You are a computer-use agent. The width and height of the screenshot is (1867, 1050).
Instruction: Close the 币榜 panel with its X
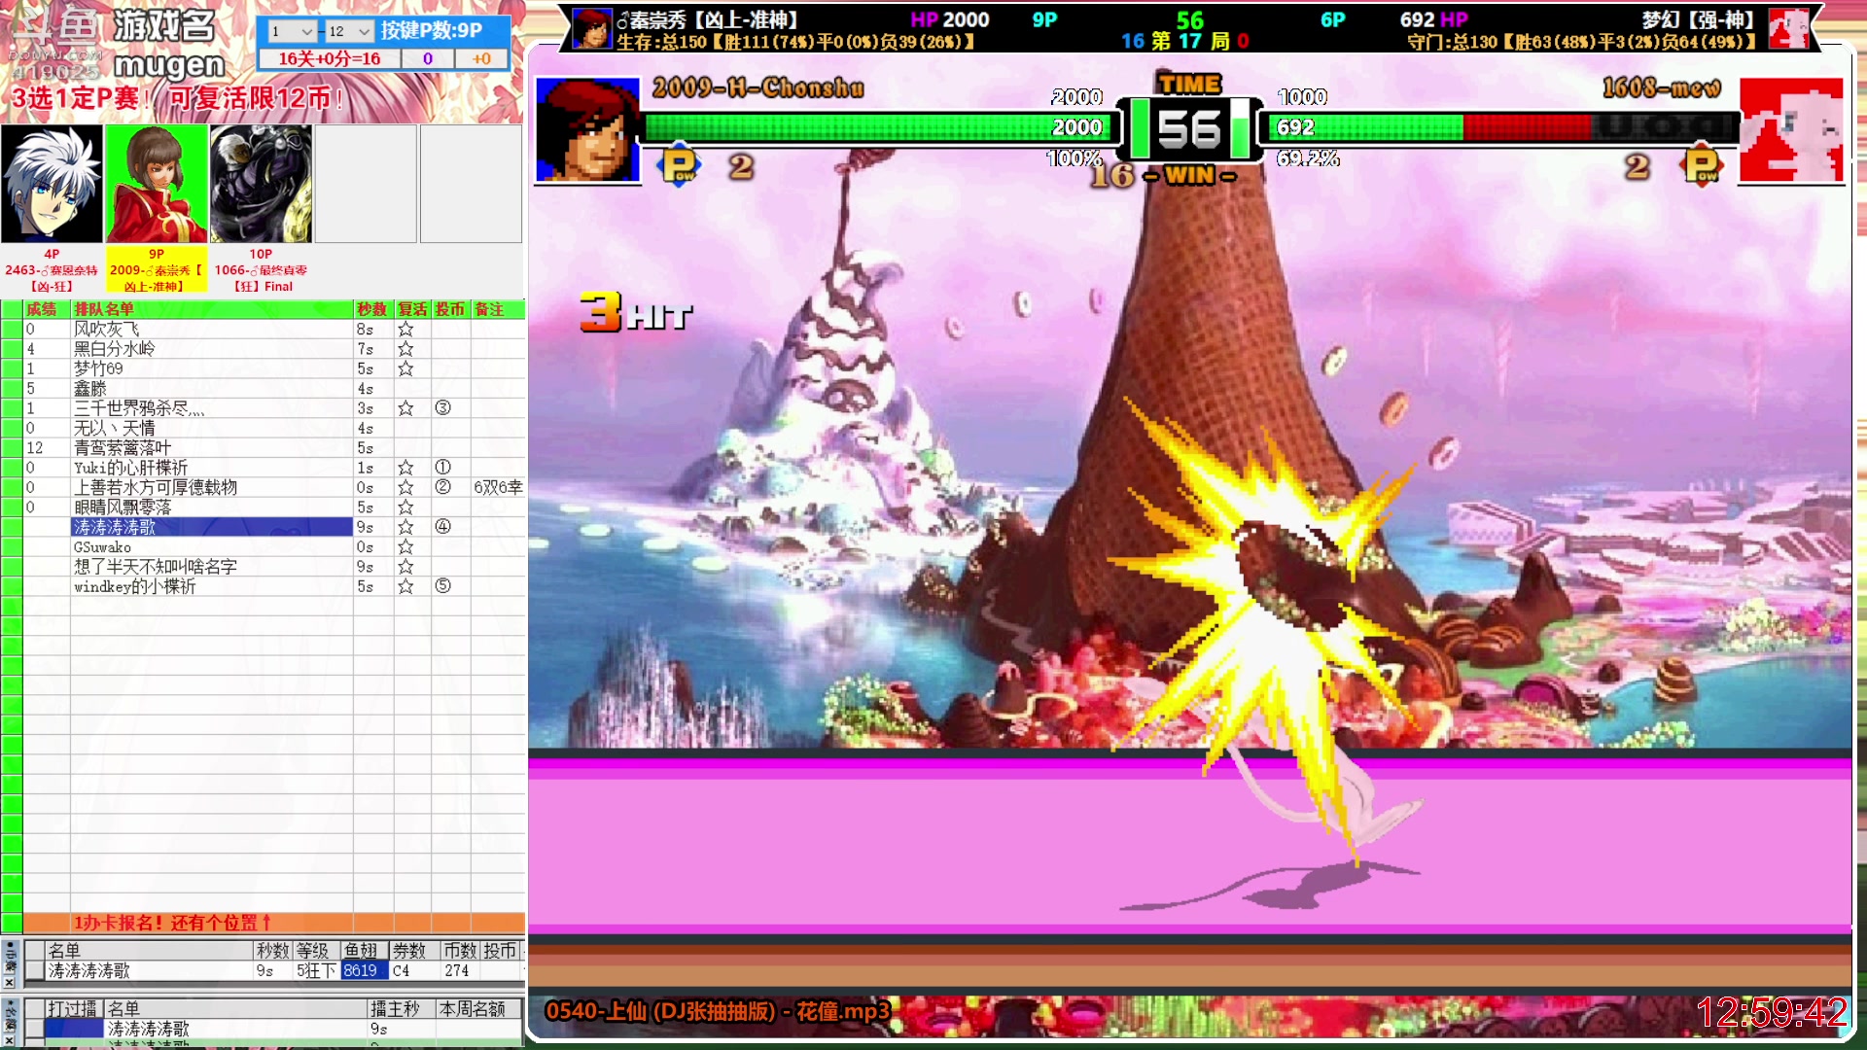click(x=9, y=983)
